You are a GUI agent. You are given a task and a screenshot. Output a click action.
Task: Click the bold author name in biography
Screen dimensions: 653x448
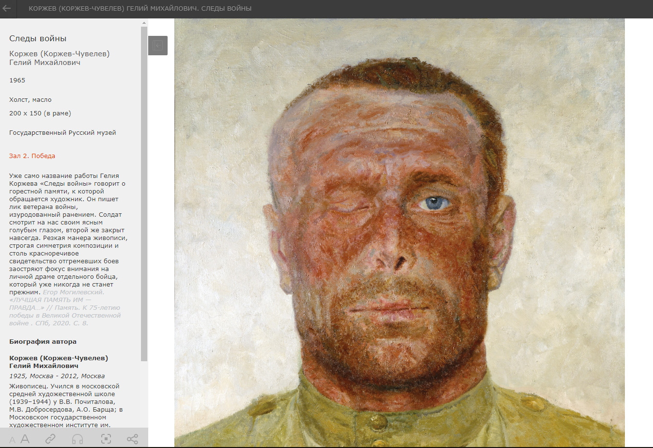[58, 362]
